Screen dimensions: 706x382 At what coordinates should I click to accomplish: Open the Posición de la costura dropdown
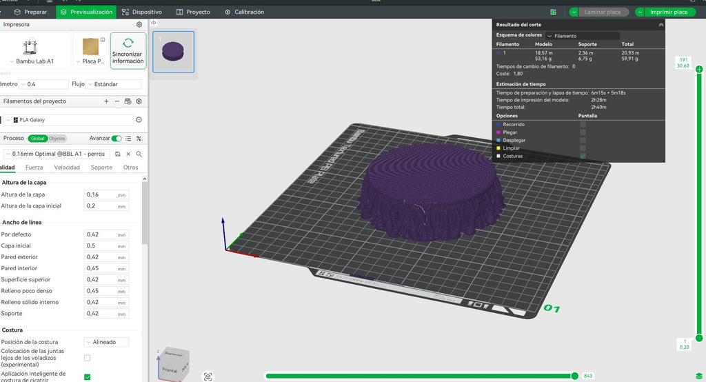[x=106, y=343]
